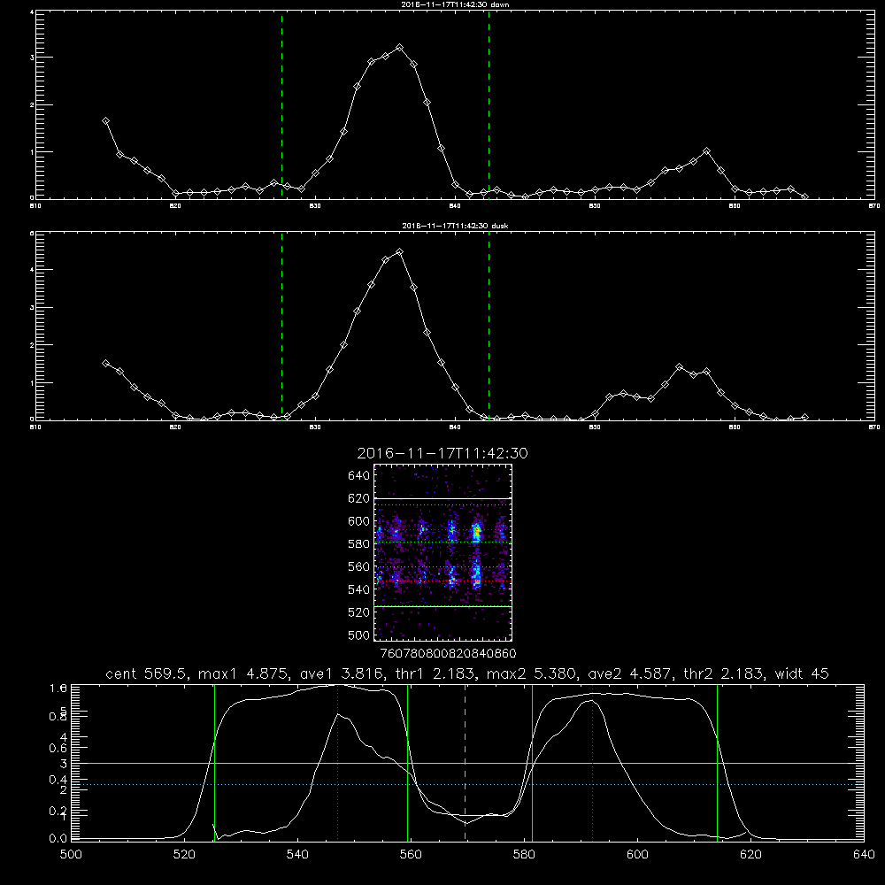Select the leftmost diamond data point in dusk plot
Screen dimensions: 885x885
click(x=105, y=363)
